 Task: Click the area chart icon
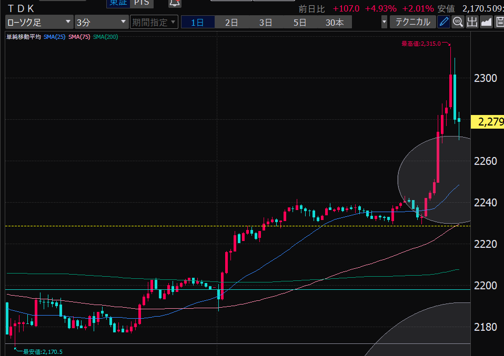point(486,22)
